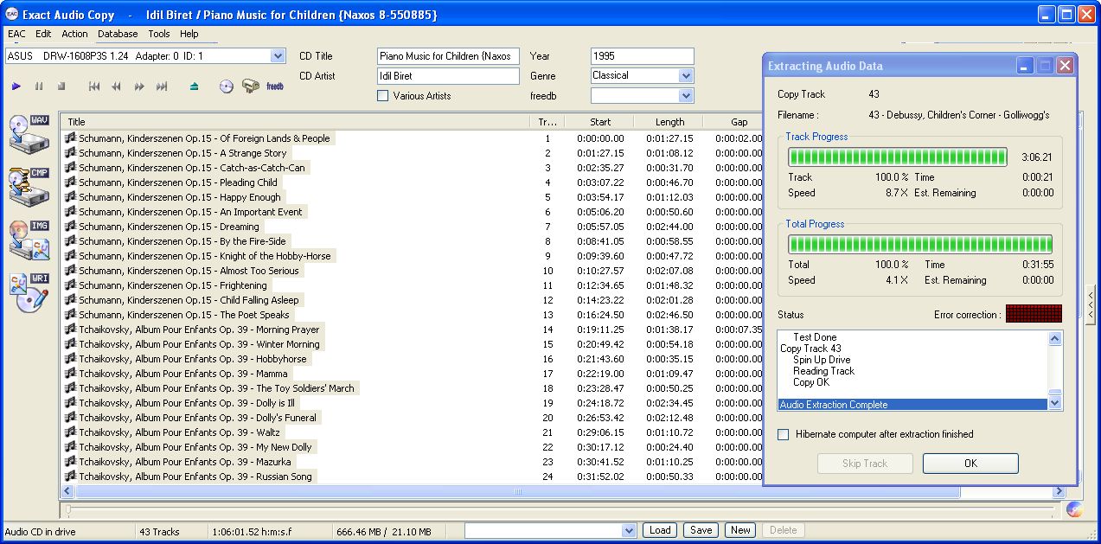
Task: Click the CMP copy compressed tracks icon
Action: tap(29, 186)
